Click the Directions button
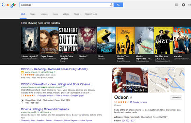 [x=176, y=97]
